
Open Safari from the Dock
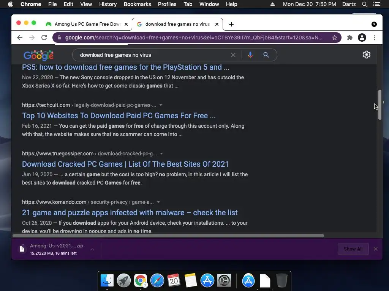[157, 281]
